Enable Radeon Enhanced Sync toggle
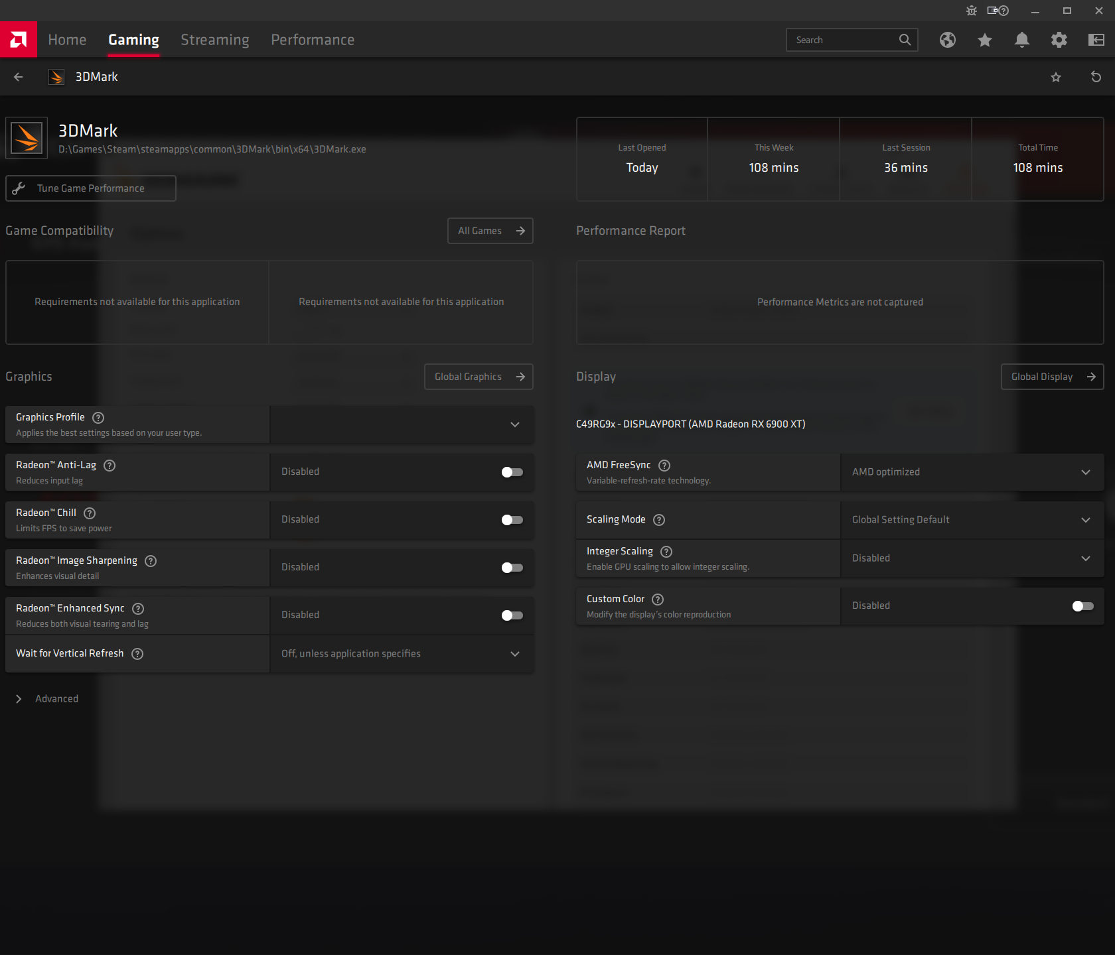The image size is (1115, 955). point(512,615)
